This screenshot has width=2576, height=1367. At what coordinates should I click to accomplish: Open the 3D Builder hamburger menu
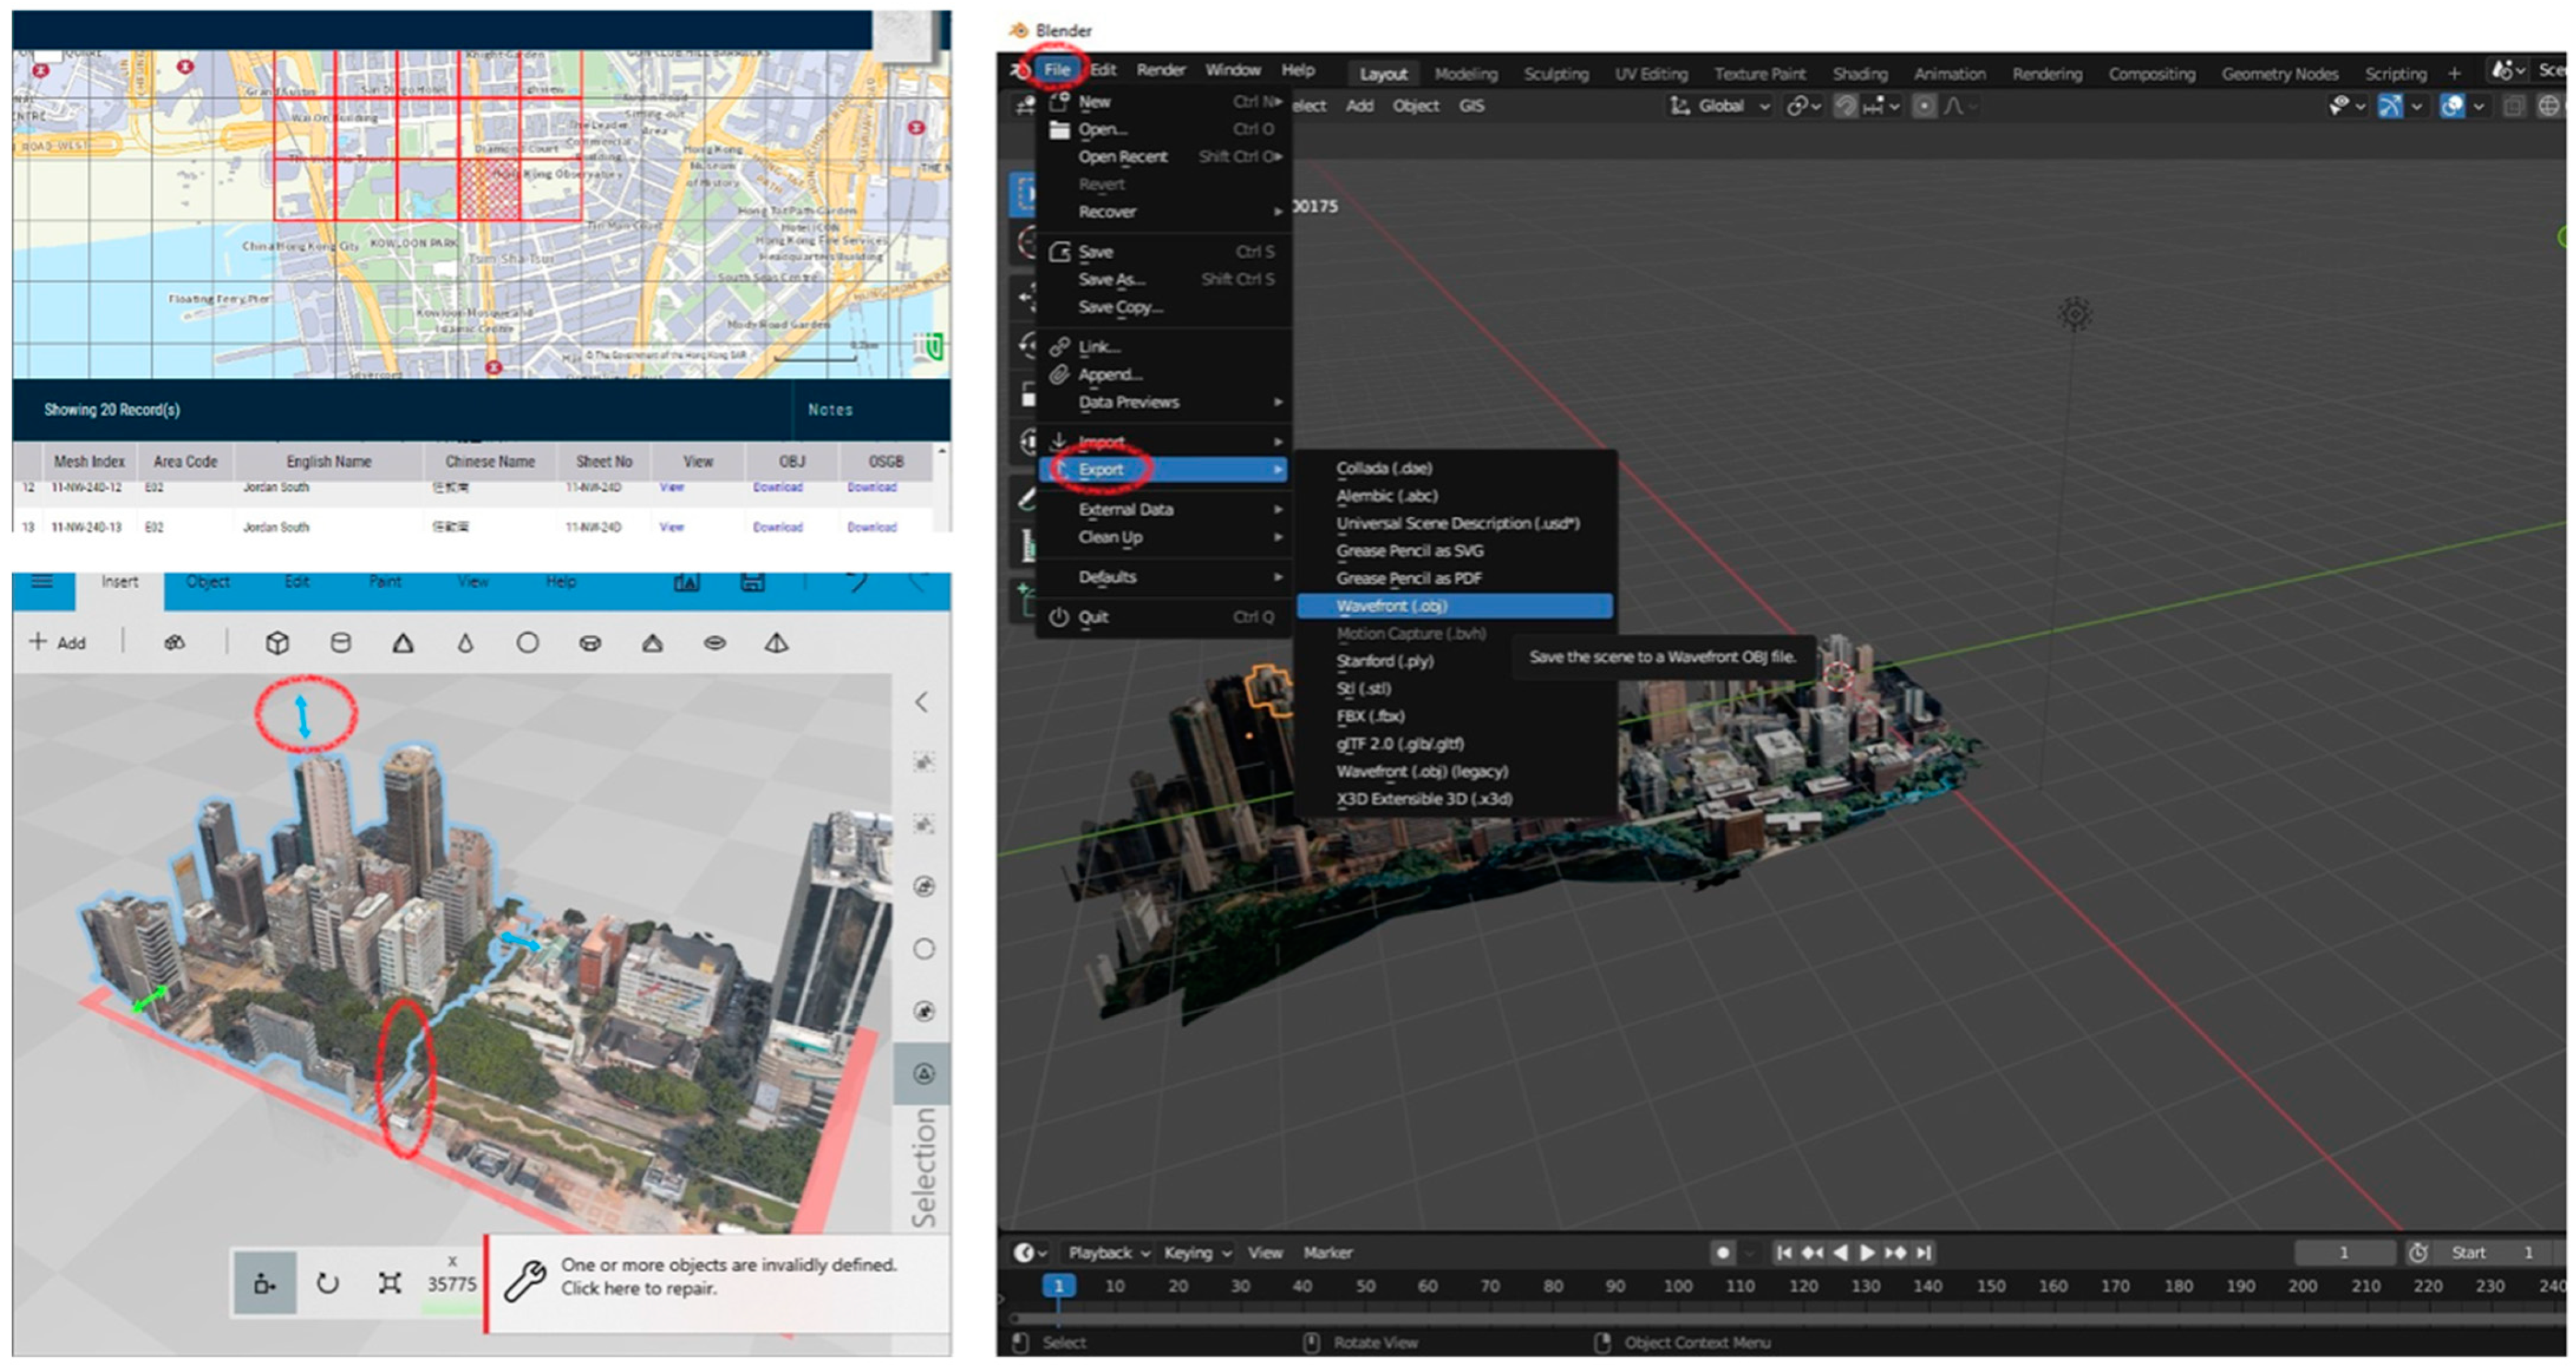[x=42, y=582]
